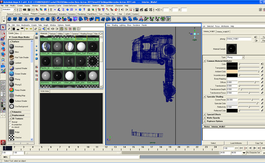
Task: Toggle the Hypershade Create Bar icon
Action: coord(9,29)
